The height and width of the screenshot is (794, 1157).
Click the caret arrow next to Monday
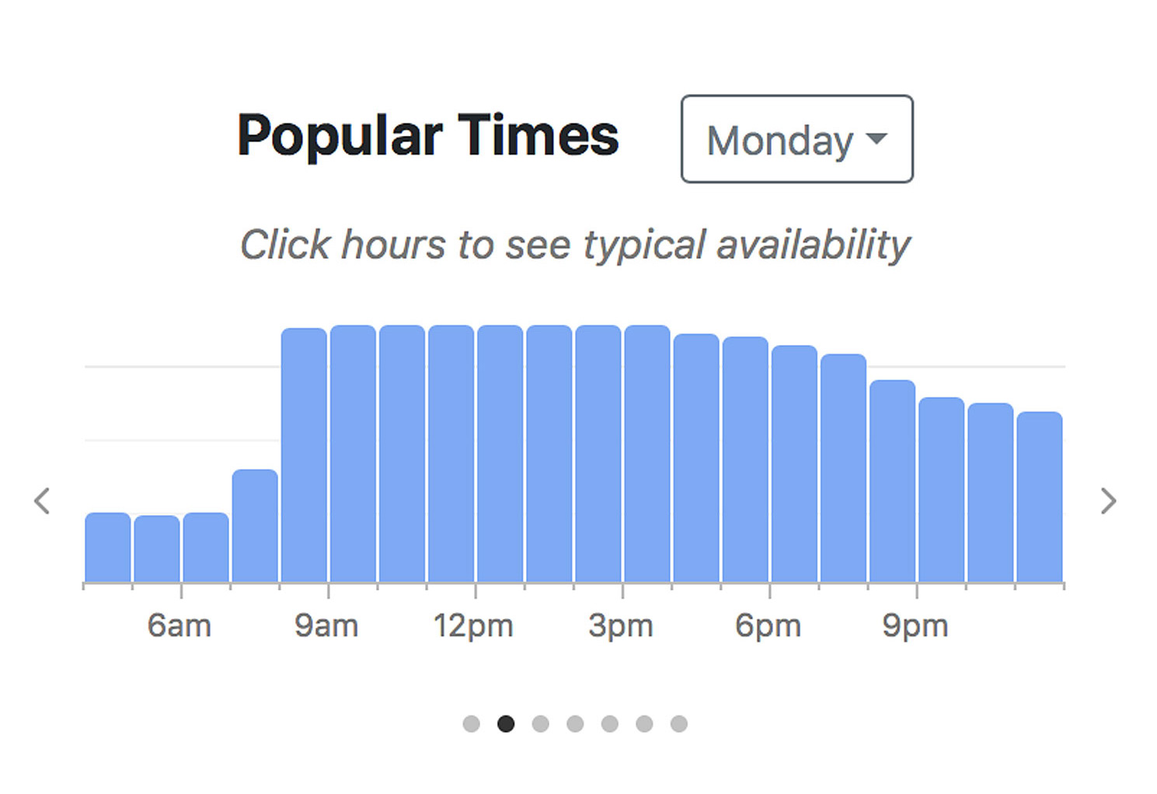tap(876, 139)
